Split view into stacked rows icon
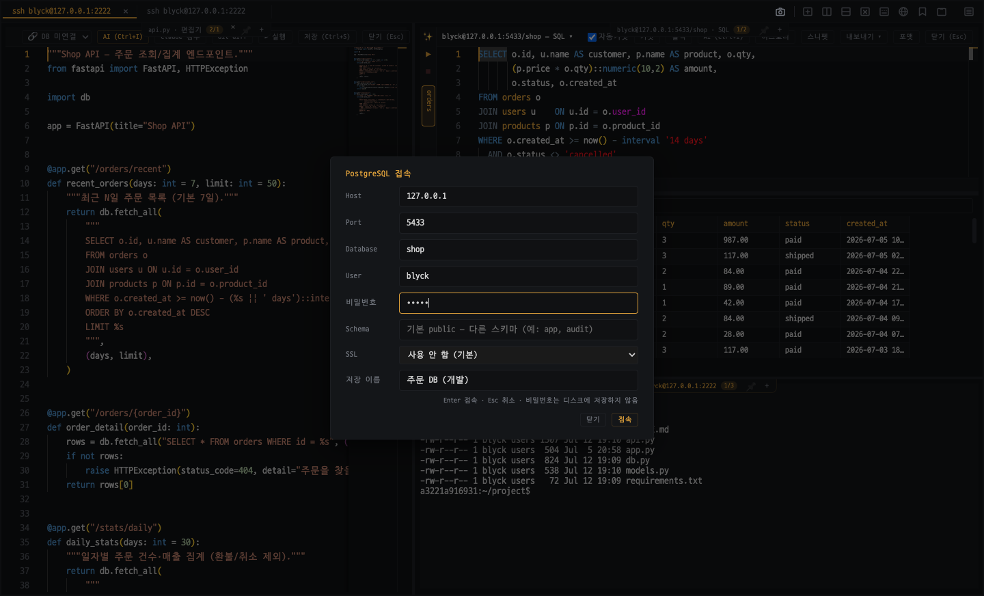The height and width of the screenshot is (596, 984). [x=846, y=12]
